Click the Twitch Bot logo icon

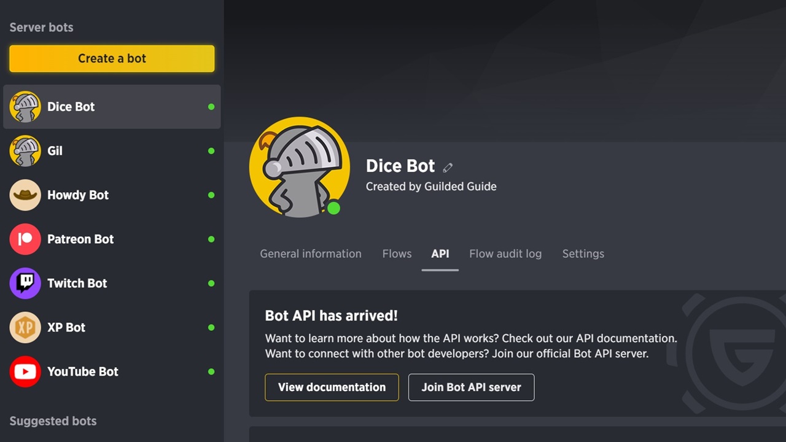tap(25, 284)
